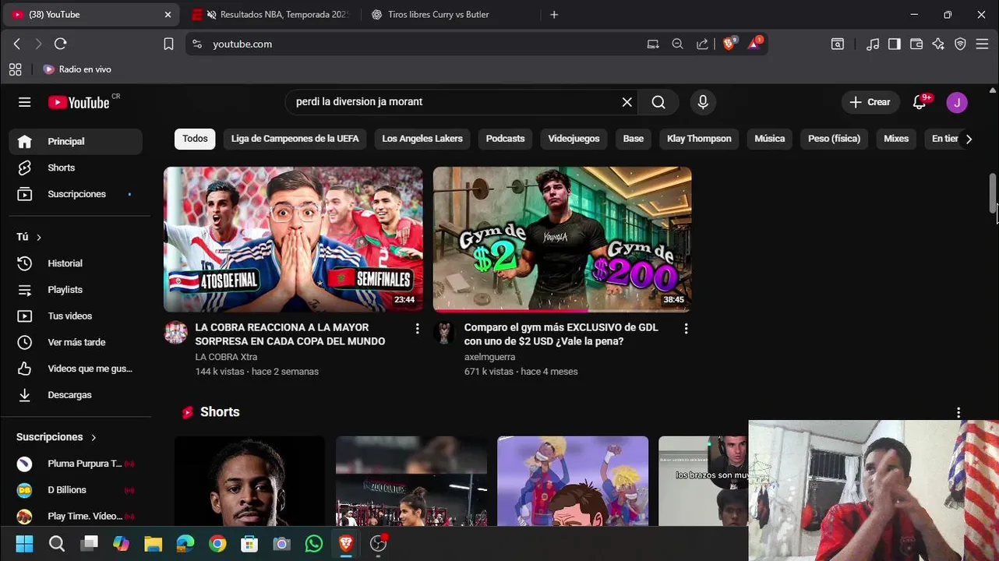Open LA COBRA REACCIONA video title

(x=290, y=334)
